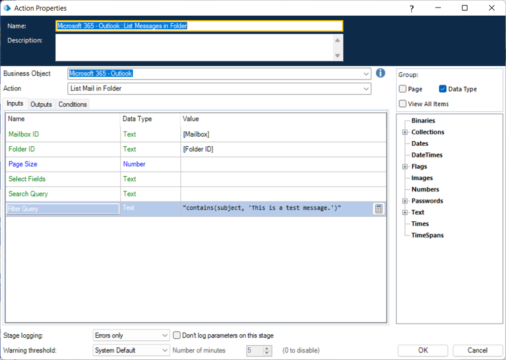Select the Search Query parameter name
Screen dimensions: 506x360
[28, 193]
